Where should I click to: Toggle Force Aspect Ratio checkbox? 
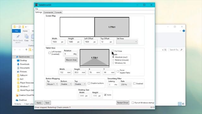click(x=118, y=71)
